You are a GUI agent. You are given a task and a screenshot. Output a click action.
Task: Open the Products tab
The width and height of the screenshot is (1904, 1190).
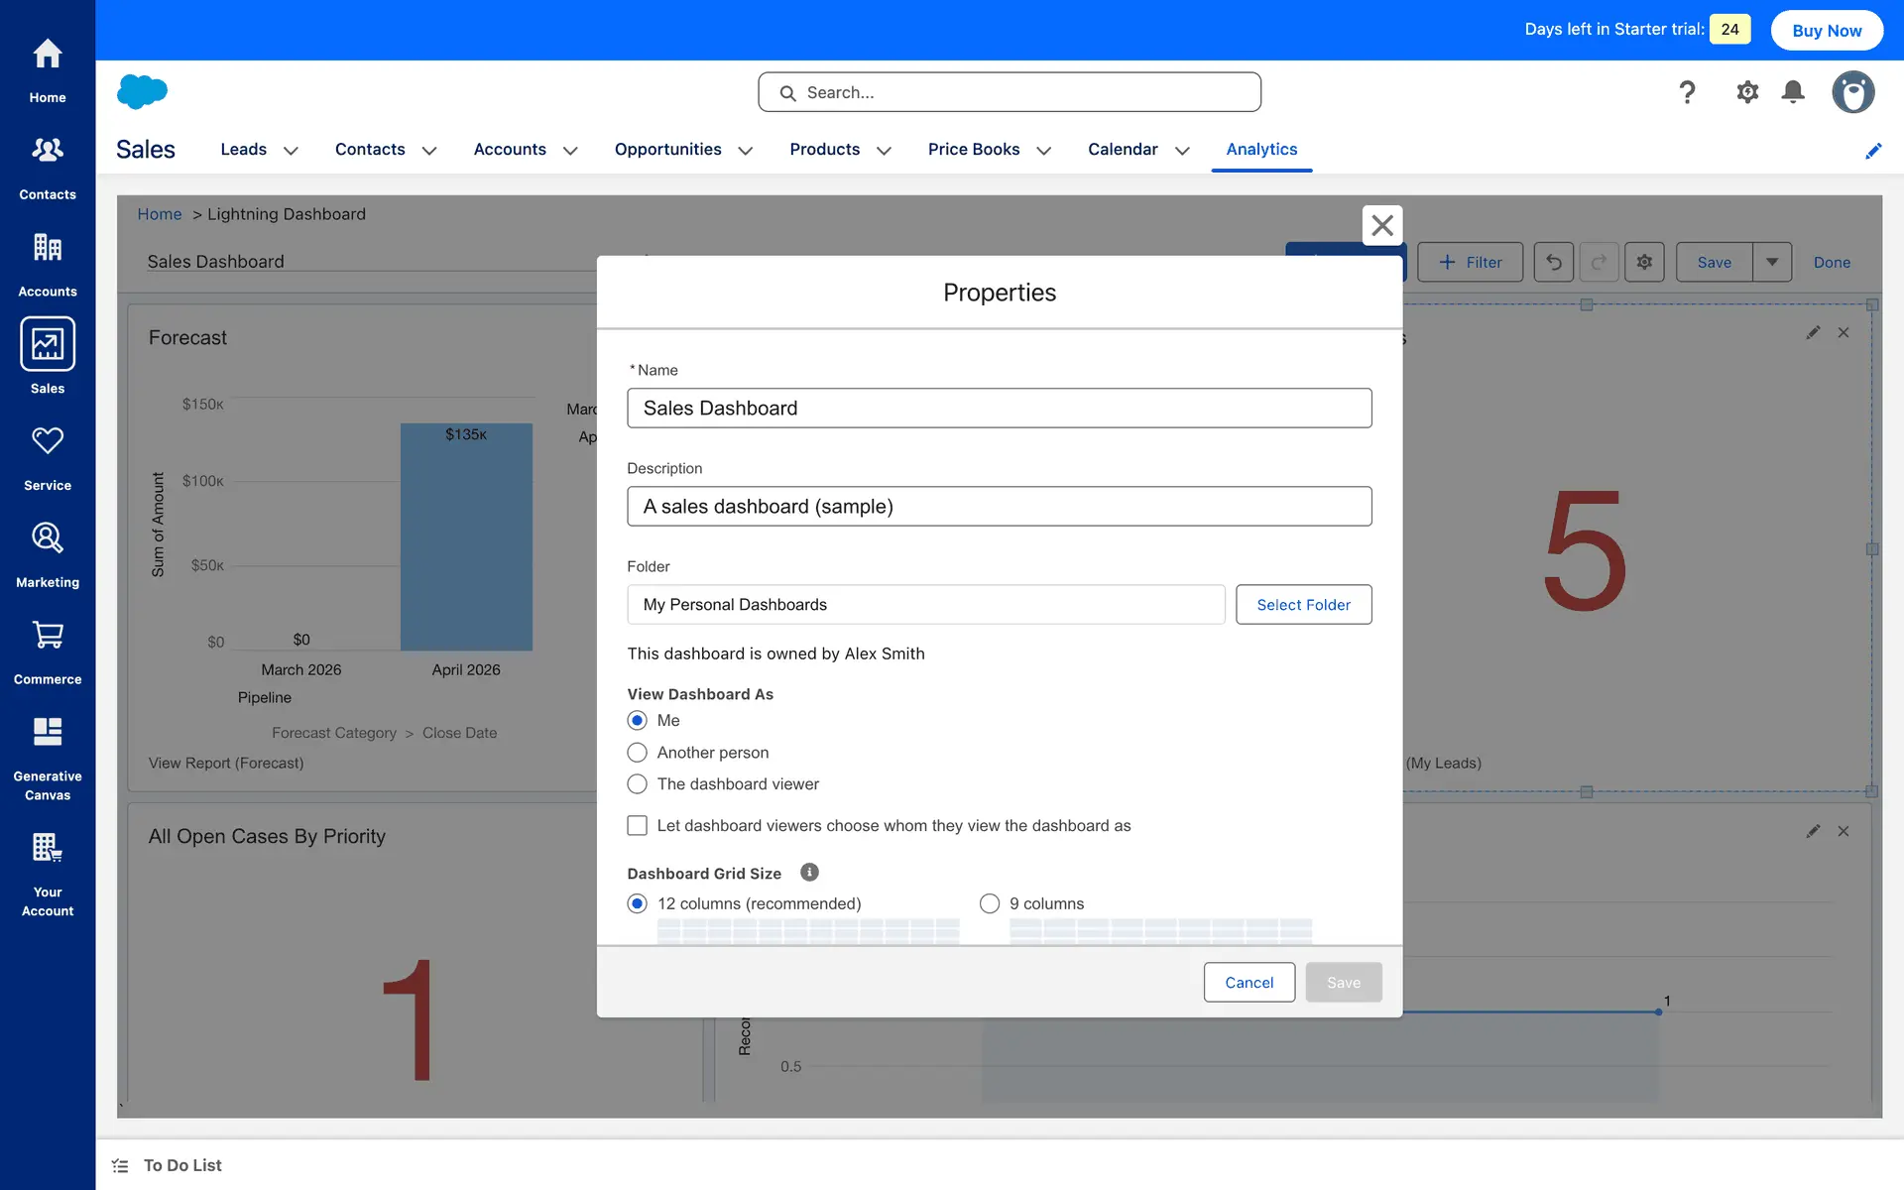824,149
